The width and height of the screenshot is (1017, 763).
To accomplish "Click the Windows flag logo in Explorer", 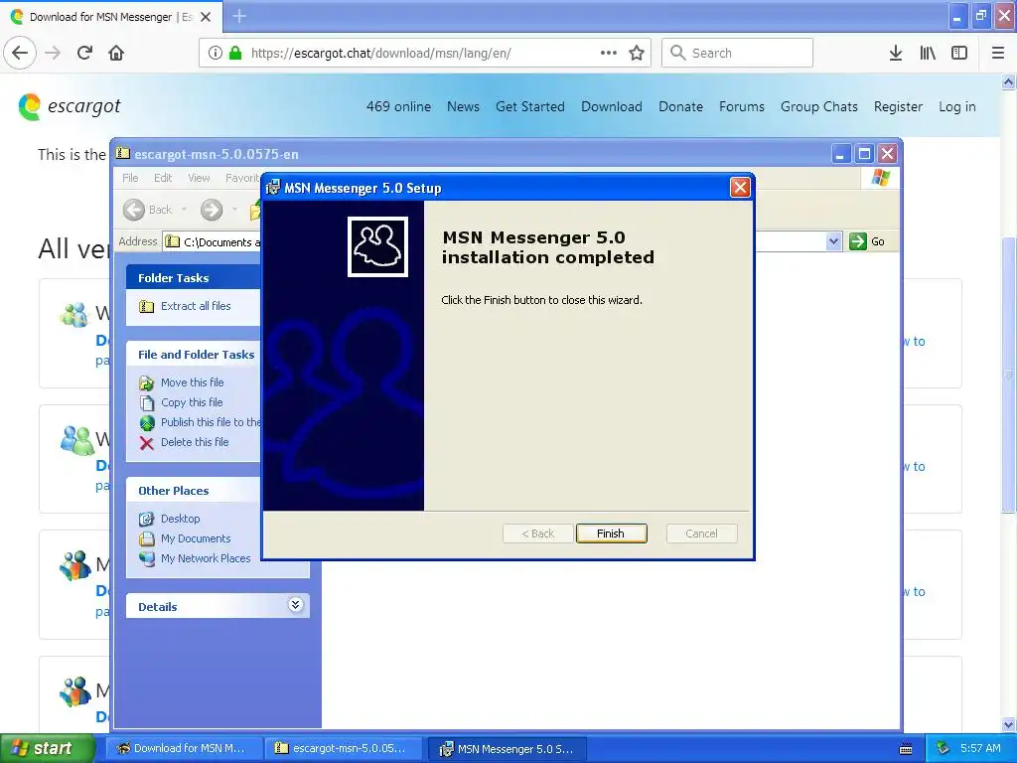I will (x=881, y=177).
